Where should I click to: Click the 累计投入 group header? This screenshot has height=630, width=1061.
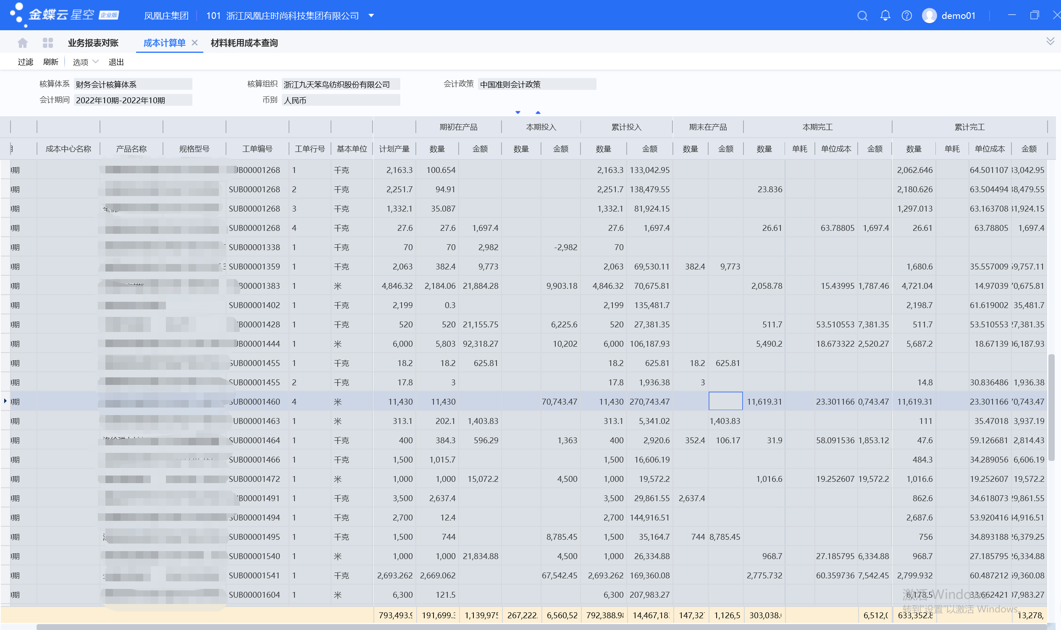click(x=626, y=127)
